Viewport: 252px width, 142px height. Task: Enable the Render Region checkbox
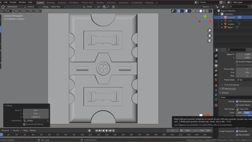pyautogui.click(x=237, y=62)
